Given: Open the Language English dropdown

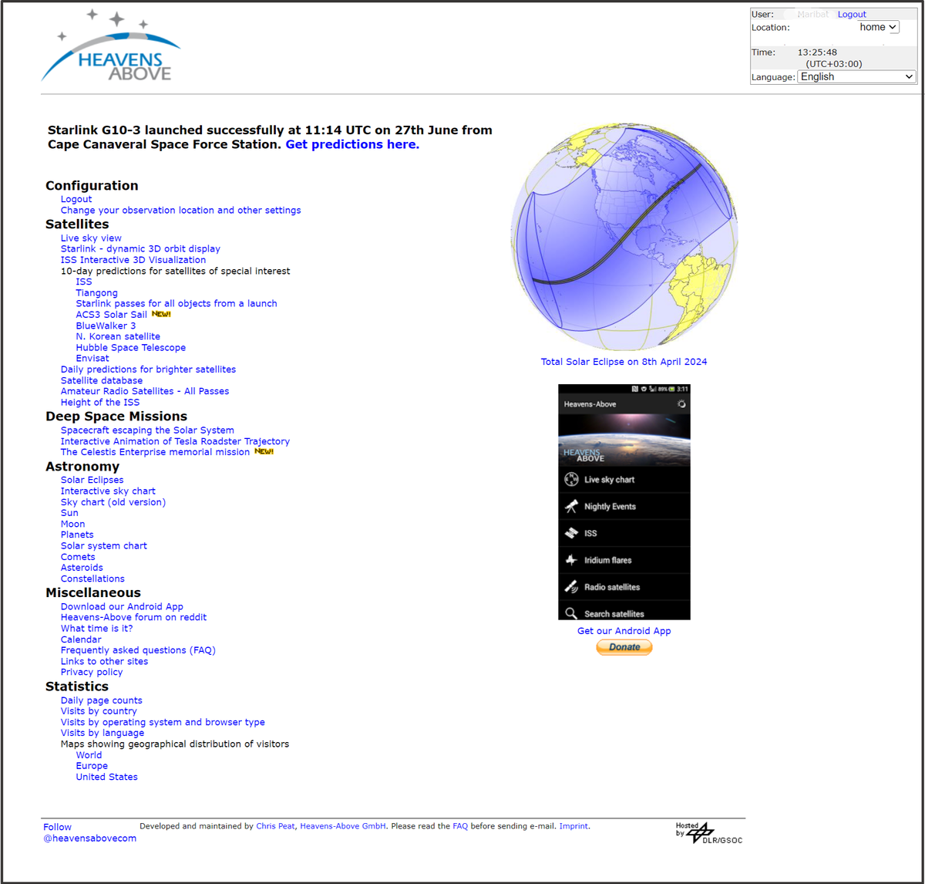Looking at the screenshot, I should click(x=856, y=76).
